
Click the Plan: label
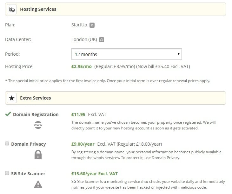[x=10, y=25]
